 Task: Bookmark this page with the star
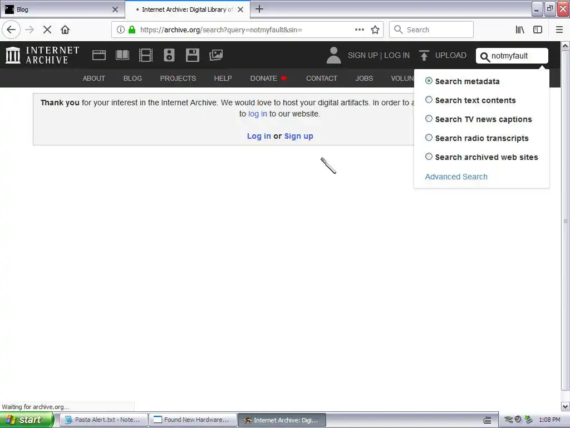(375, 30)
